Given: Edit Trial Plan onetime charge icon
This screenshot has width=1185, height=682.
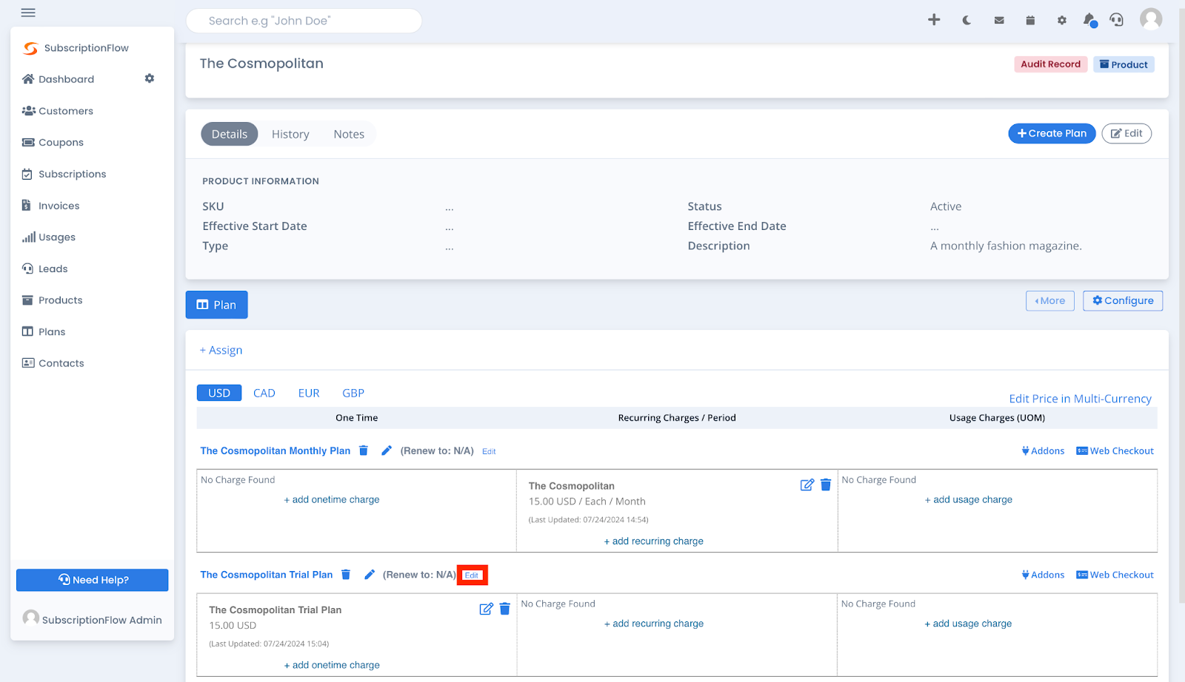Looking at the screenshot, I should pos(487,609).
